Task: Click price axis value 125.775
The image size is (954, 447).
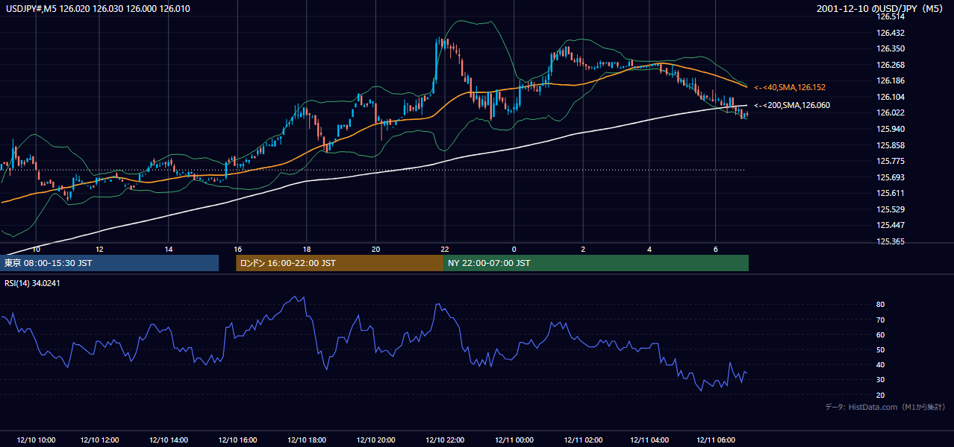Action: tap(891, 161)
